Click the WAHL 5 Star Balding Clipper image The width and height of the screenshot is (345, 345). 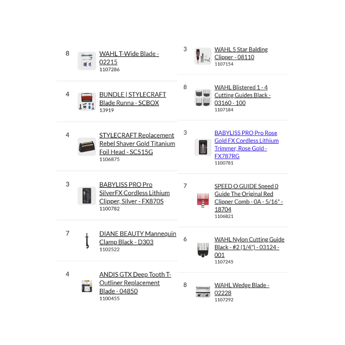coord(203,56)
